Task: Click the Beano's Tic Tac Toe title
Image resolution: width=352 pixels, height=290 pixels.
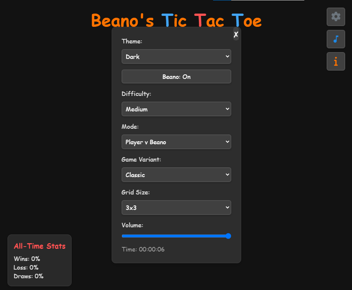Action: pos(176,20)
